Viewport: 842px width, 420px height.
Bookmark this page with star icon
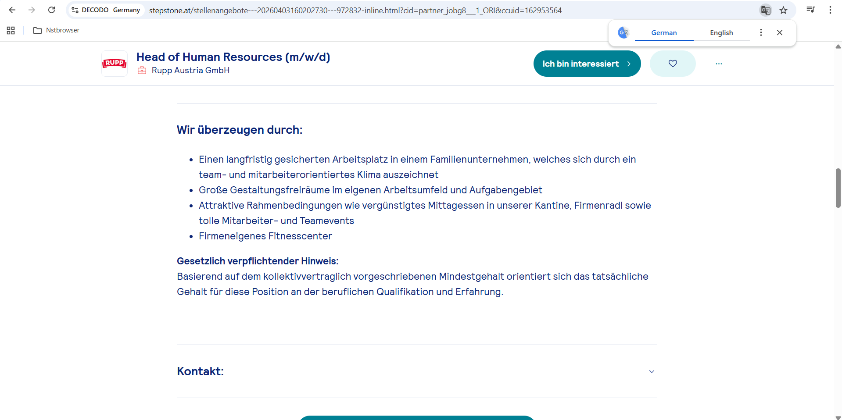point(783,10)
